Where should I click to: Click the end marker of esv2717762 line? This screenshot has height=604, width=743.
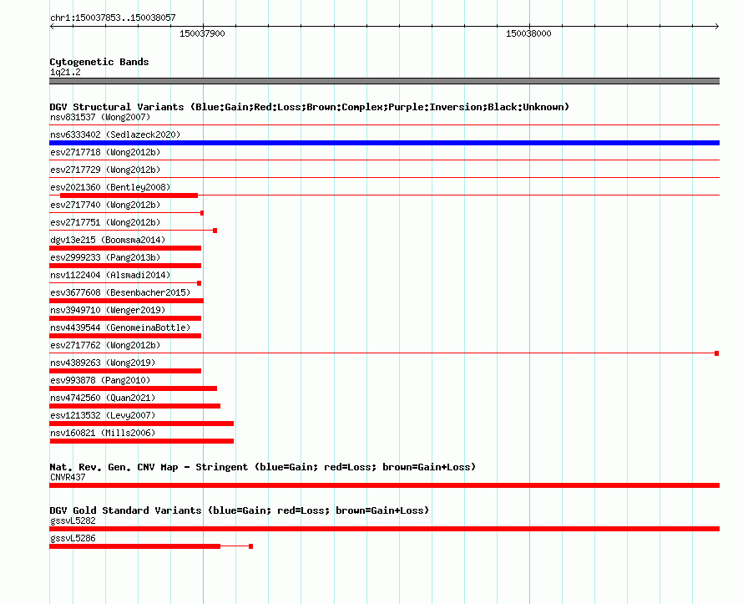click(717, 353)
